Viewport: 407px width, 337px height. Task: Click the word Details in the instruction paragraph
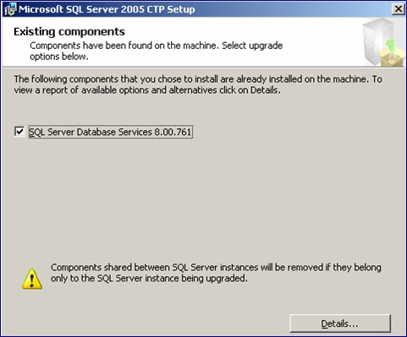point(264,90)
